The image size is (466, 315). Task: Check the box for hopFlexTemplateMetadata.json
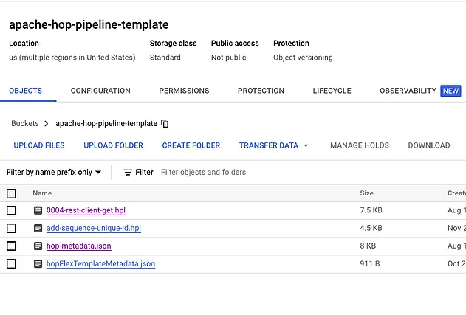[11, 264]
